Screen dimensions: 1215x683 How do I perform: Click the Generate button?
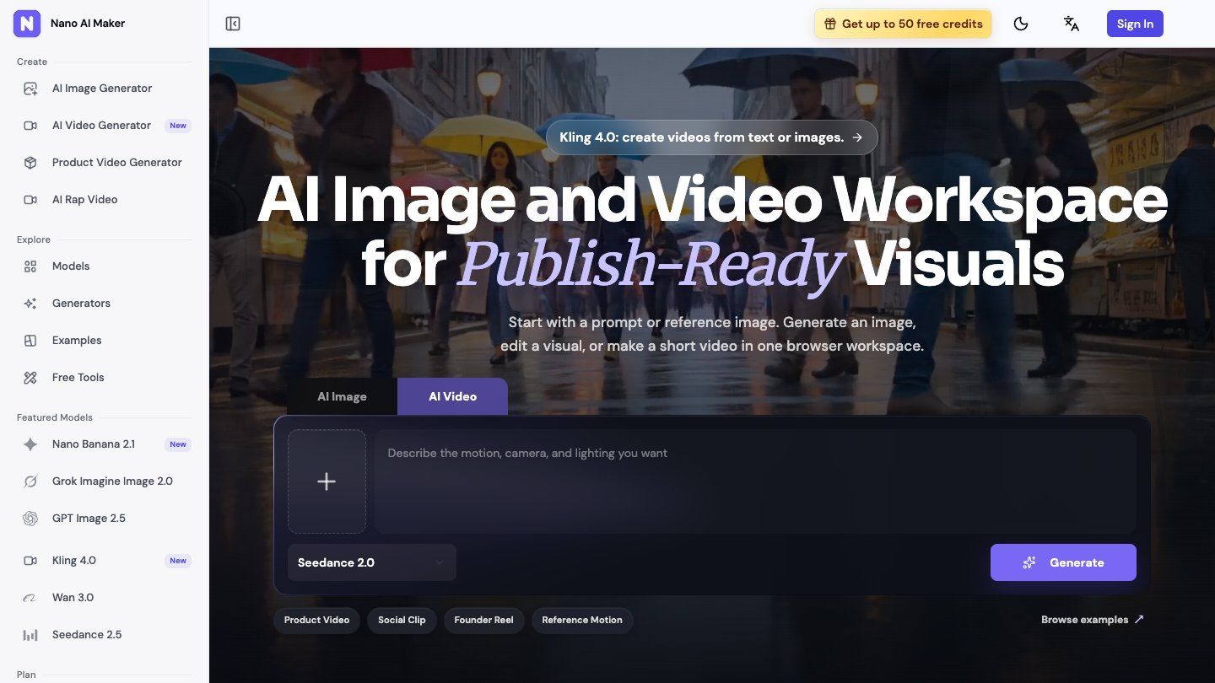(x=1063, y=562)
